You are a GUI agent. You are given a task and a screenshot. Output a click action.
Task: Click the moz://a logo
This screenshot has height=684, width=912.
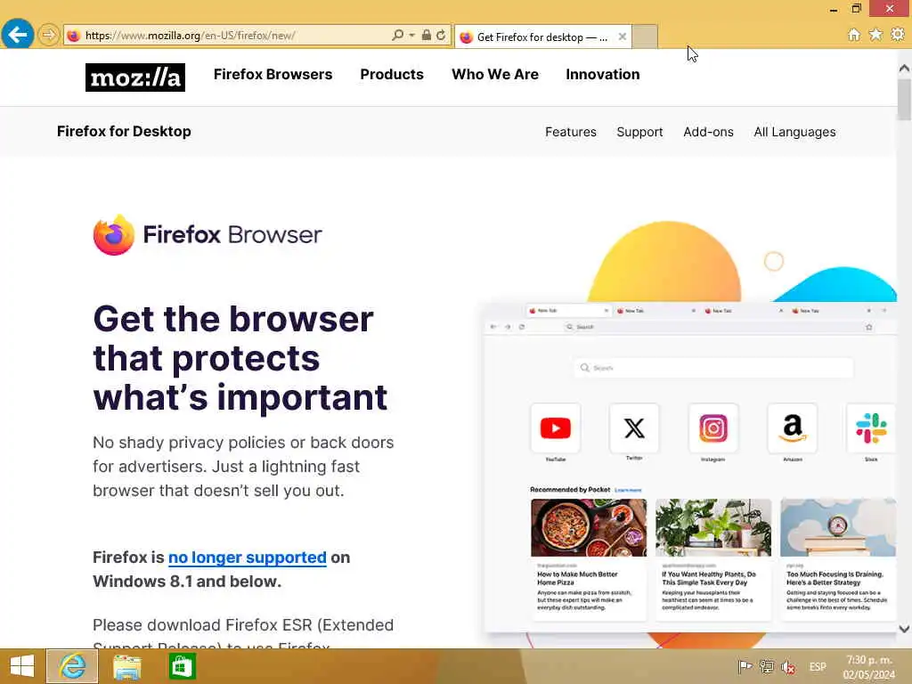point(135,77)
